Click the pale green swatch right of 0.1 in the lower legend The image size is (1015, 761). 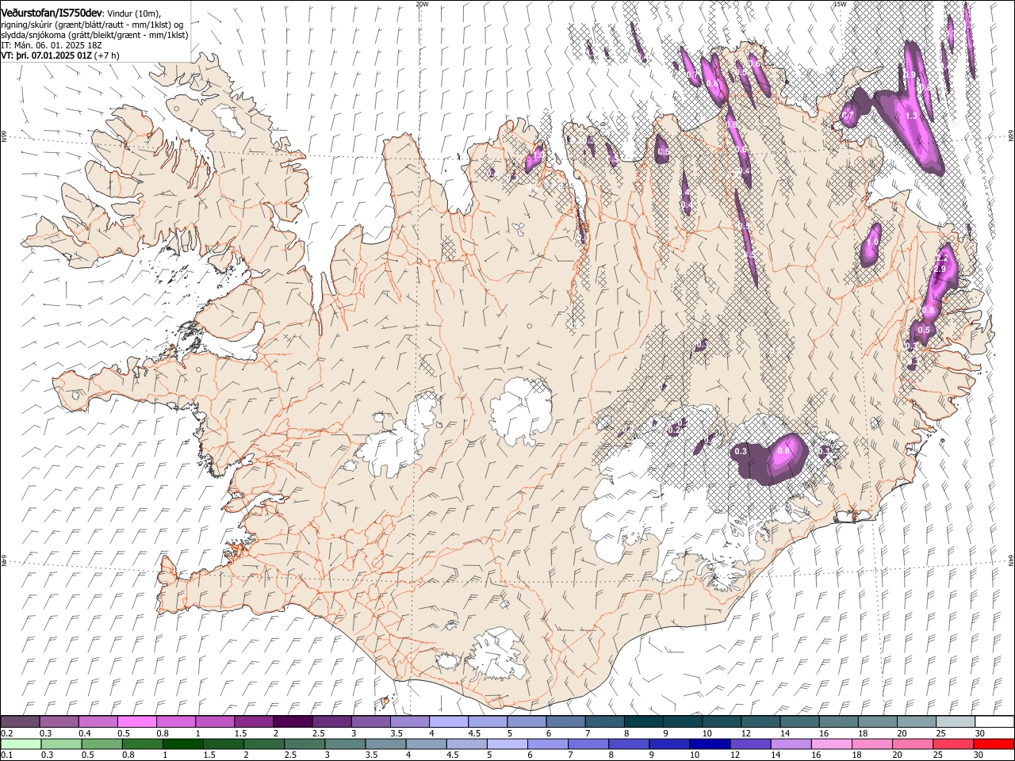point(21,744)
